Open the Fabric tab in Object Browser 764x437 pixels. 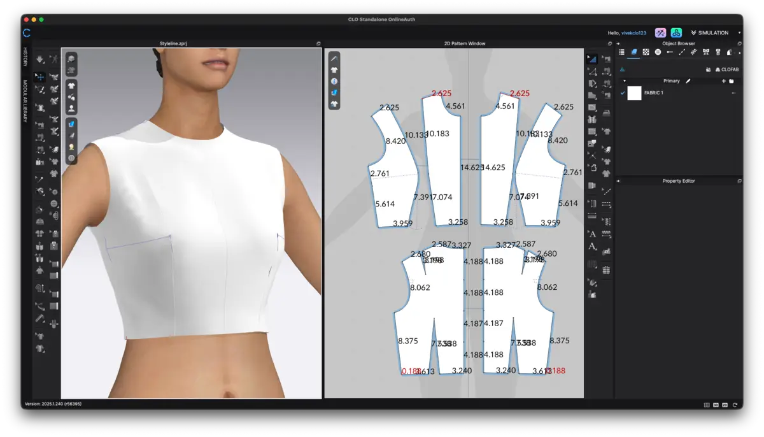[x=633, y=52]
